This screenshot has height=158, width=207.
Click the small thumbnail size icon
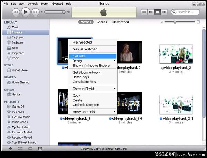click(x=161, y=22)
